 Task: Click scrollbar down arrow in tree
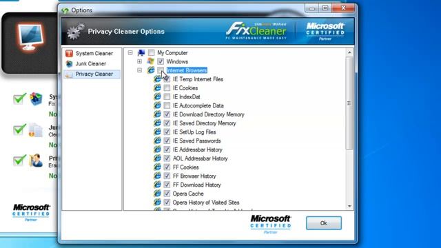(x=349, y=207)
